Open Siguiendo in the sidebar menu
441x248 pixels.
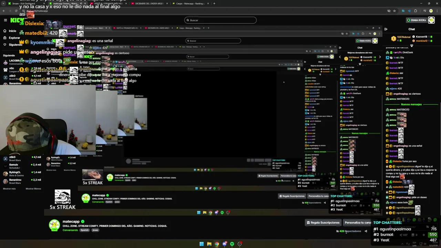coord(13,44)
